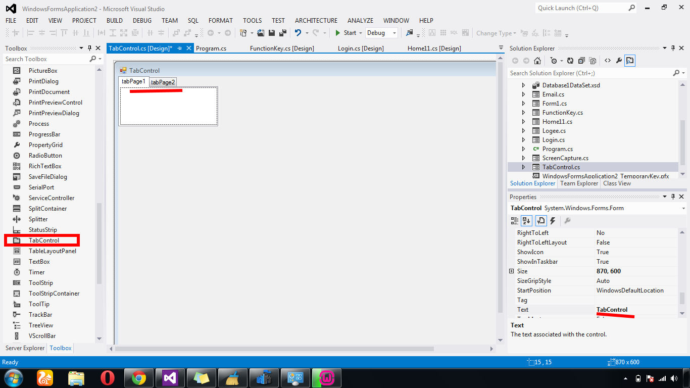Viewport: 690px width, 388px height.
Task: Open the document tab overflow dropdown
Action: 501,48
